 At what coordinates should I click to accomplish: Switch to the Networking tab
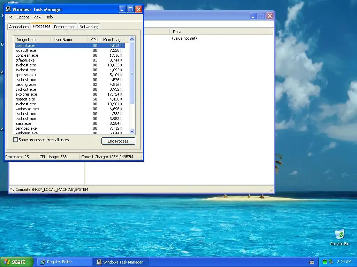(x=89, y=27)
